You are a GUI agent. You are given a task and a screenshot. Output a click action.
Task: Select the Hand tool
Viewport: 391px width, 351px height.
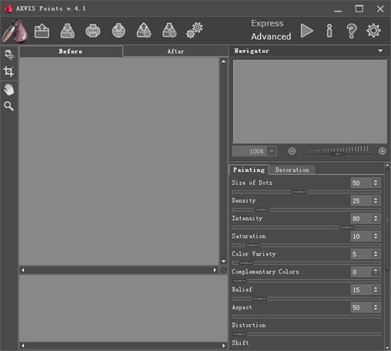click(9, 90)
